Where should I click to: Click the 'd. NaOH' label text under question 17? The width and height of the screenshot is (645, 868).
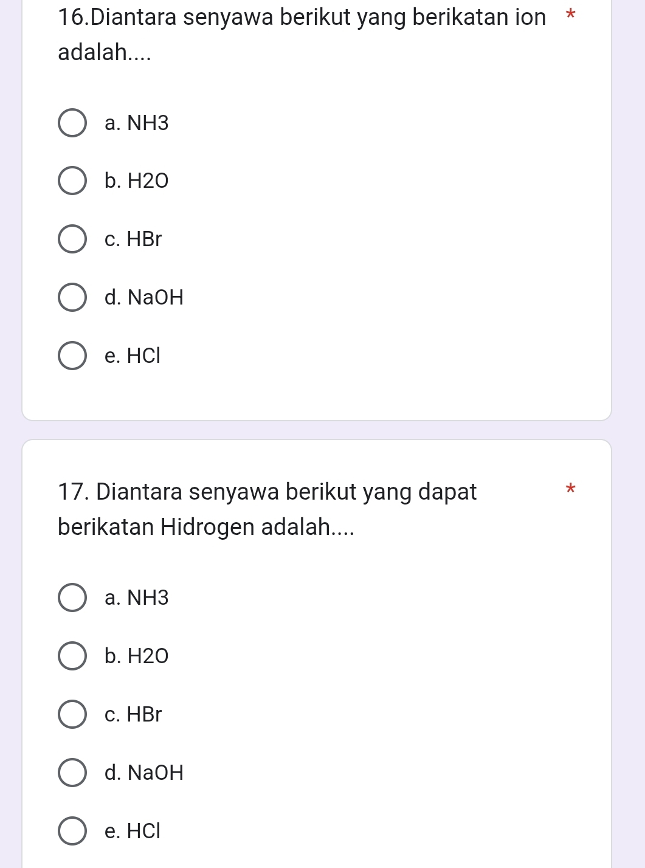pos(143,773)
